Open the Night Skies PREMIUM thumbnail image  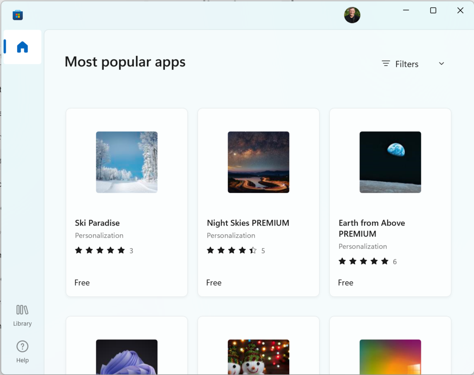[x=258, y=162]
